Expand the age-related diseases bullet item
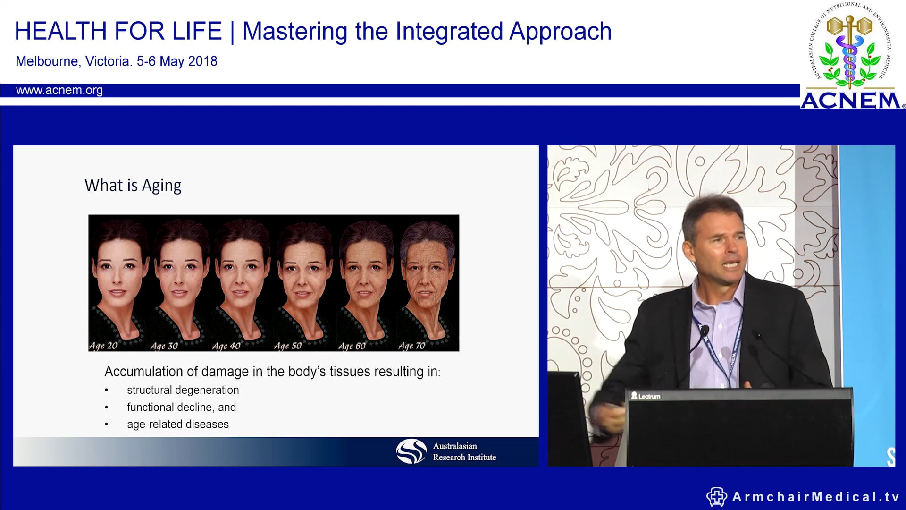Viewport: 906px width, 510px height. [x=178, y=424]
